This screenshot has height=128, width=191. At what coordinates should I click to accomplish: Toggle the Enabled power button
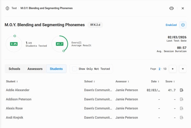point(183,25)
